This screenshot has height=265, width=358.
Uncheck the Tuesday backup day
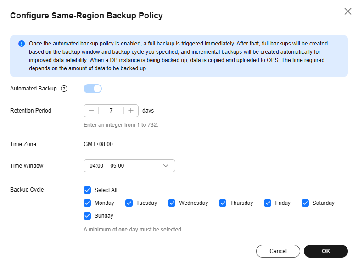click(x=129, y=203)
